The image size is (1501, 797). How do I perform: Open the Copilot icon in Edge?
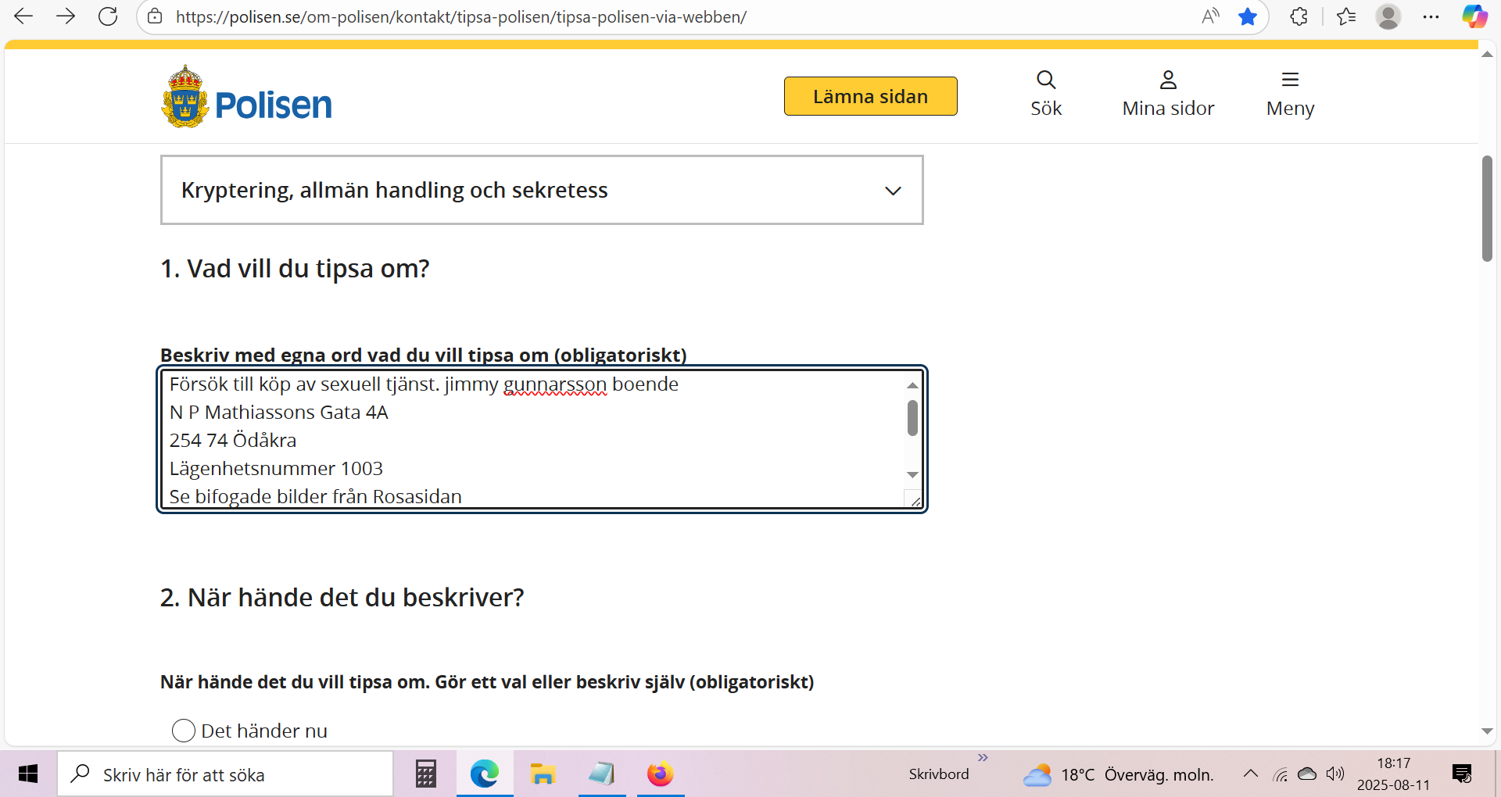click(x=1474, y=16)
